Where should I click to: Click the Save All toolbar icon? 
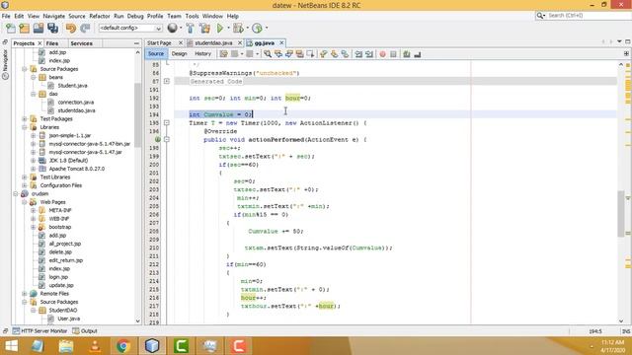(x=52, y=28)
